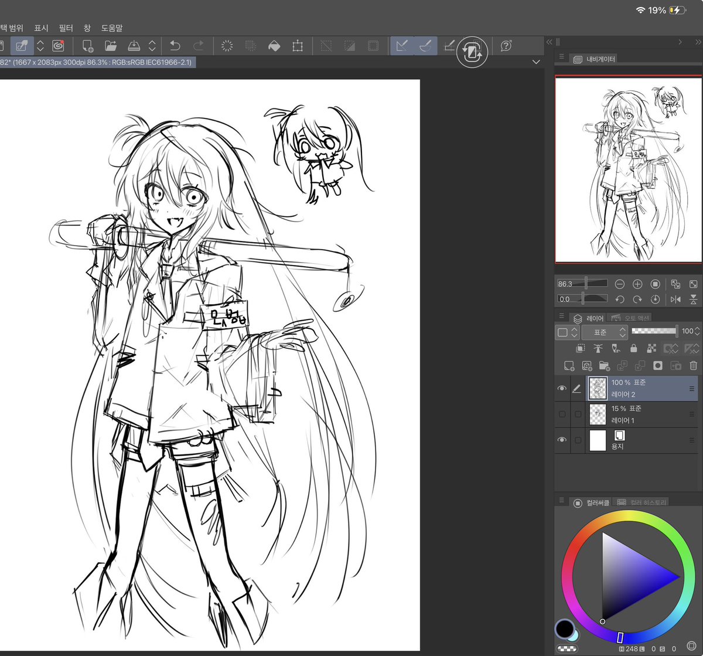Expand the canvas tab chevron dropdown
Image resolution: width=703 pixels, height=656 pixels.
point(536,62)
